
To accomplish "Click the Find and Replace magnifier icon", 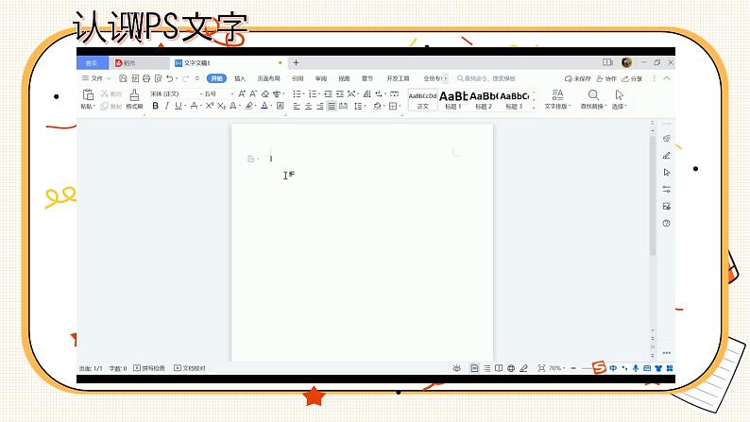I will (593, 94).
